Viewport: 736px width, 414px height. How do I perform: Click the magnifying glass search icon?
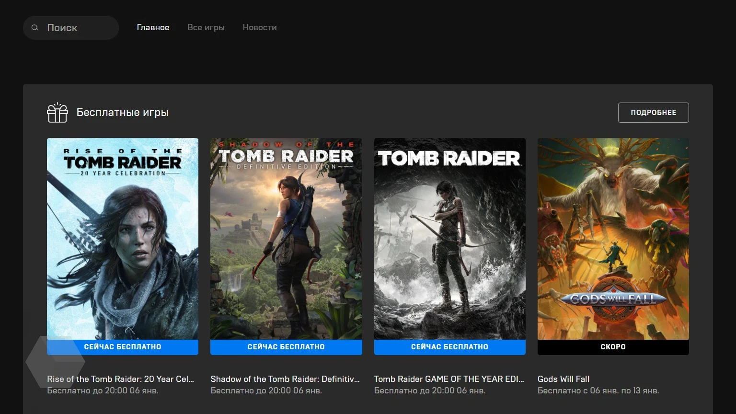click(35, 28)
